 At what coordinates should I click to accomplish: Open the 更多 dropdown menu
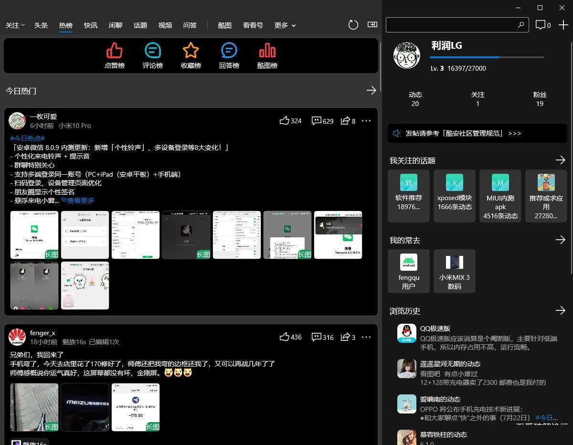click(x=284, y=25)
